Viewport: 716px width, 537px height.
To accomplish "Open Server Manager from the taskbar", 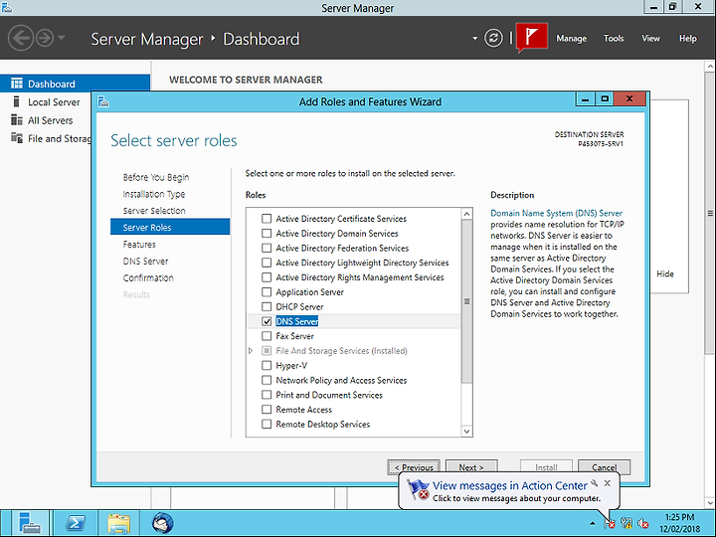I will [x=29, y=523].
